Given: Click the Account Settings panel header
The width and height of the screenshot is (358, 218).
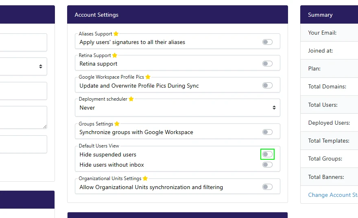Looking at the screenshot, I should [x=177, y=15].
